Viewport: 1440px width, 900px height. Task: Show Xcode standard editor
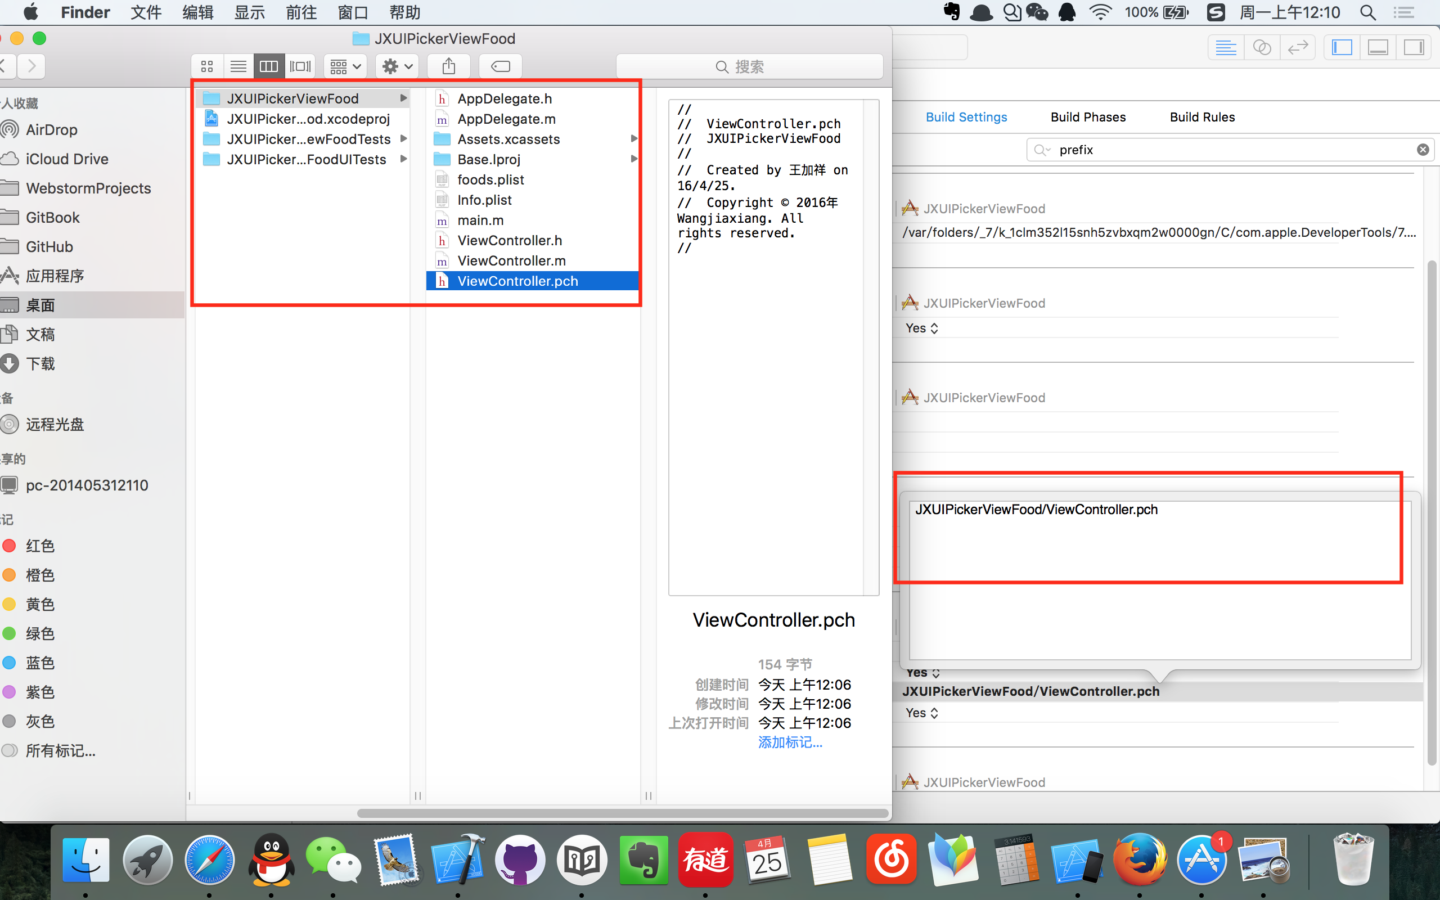pyautogui.click(x=1226, y=48)
